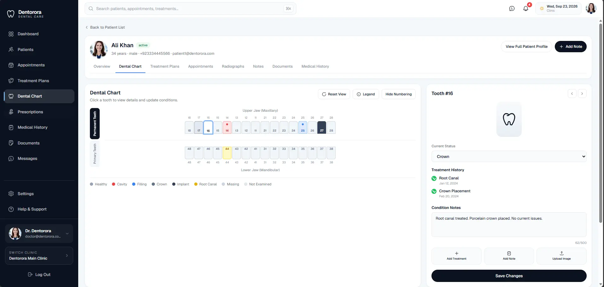Open the Legend button

[x=366, y=94]
